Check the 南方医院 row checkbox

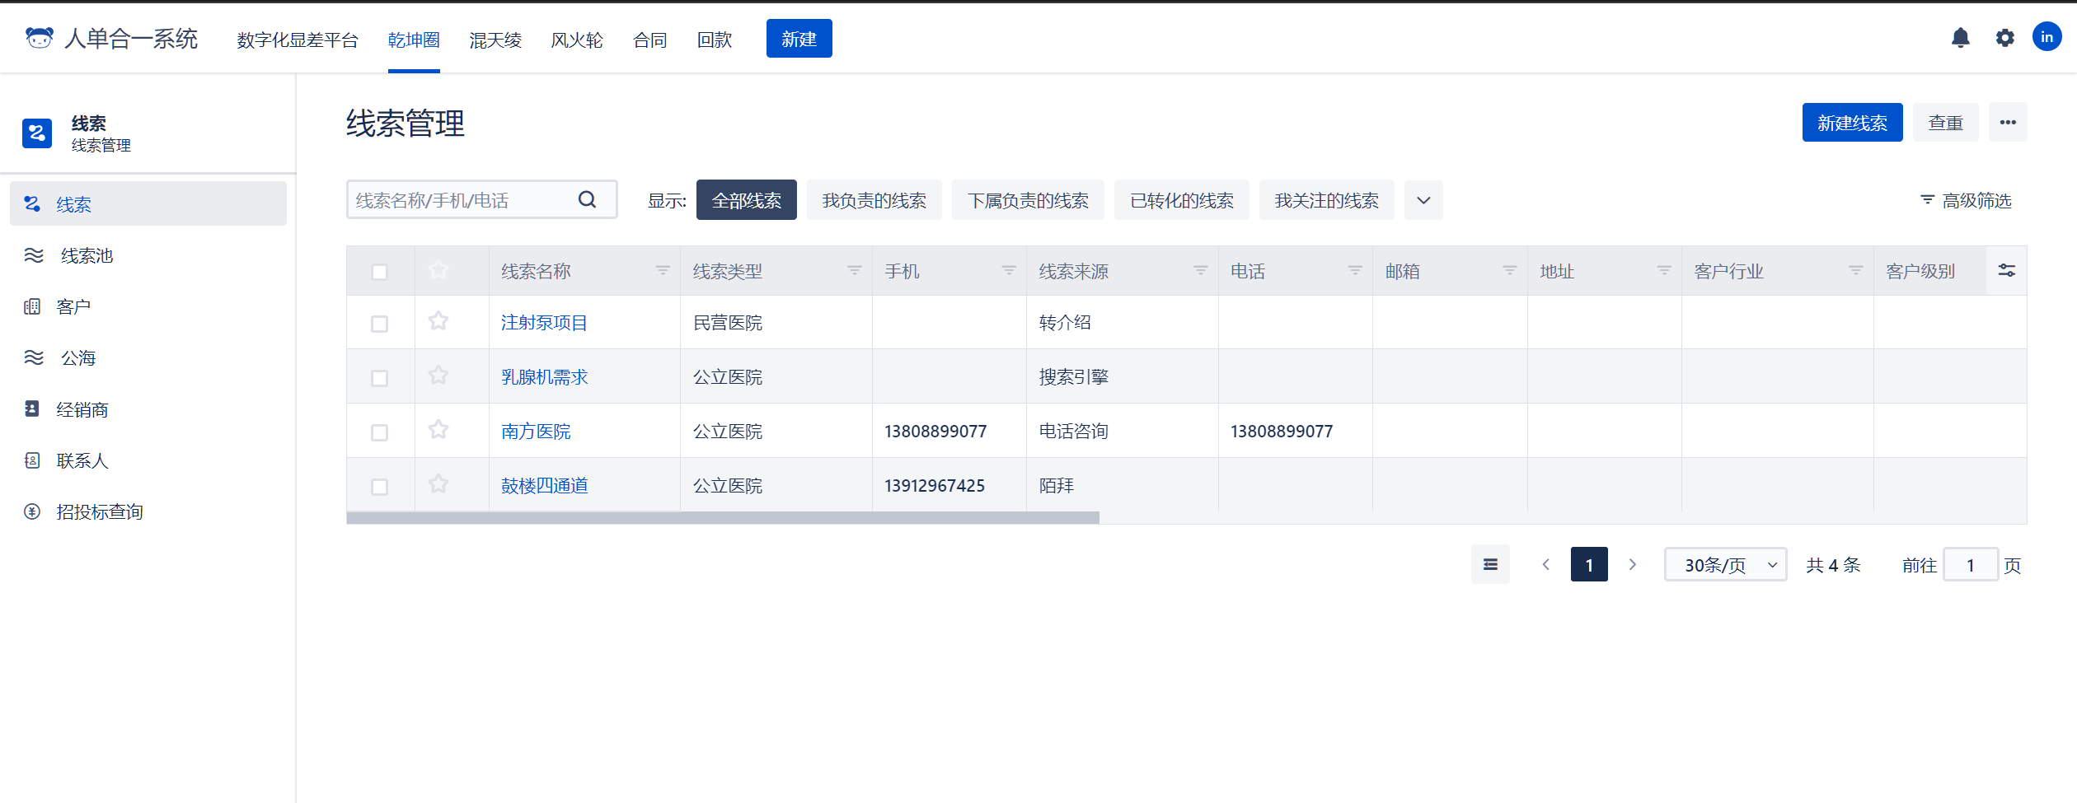[379, 432]
